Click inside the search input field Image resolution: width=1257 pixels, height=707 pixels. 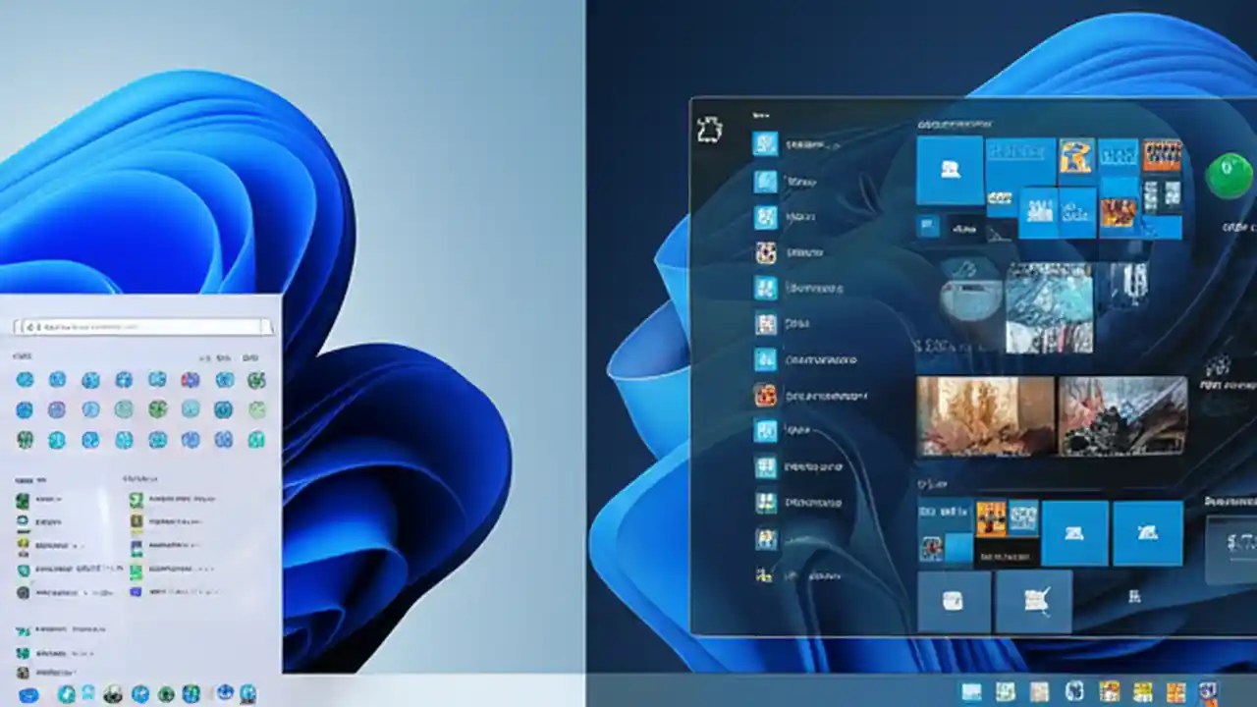click(x=137, y=327)
